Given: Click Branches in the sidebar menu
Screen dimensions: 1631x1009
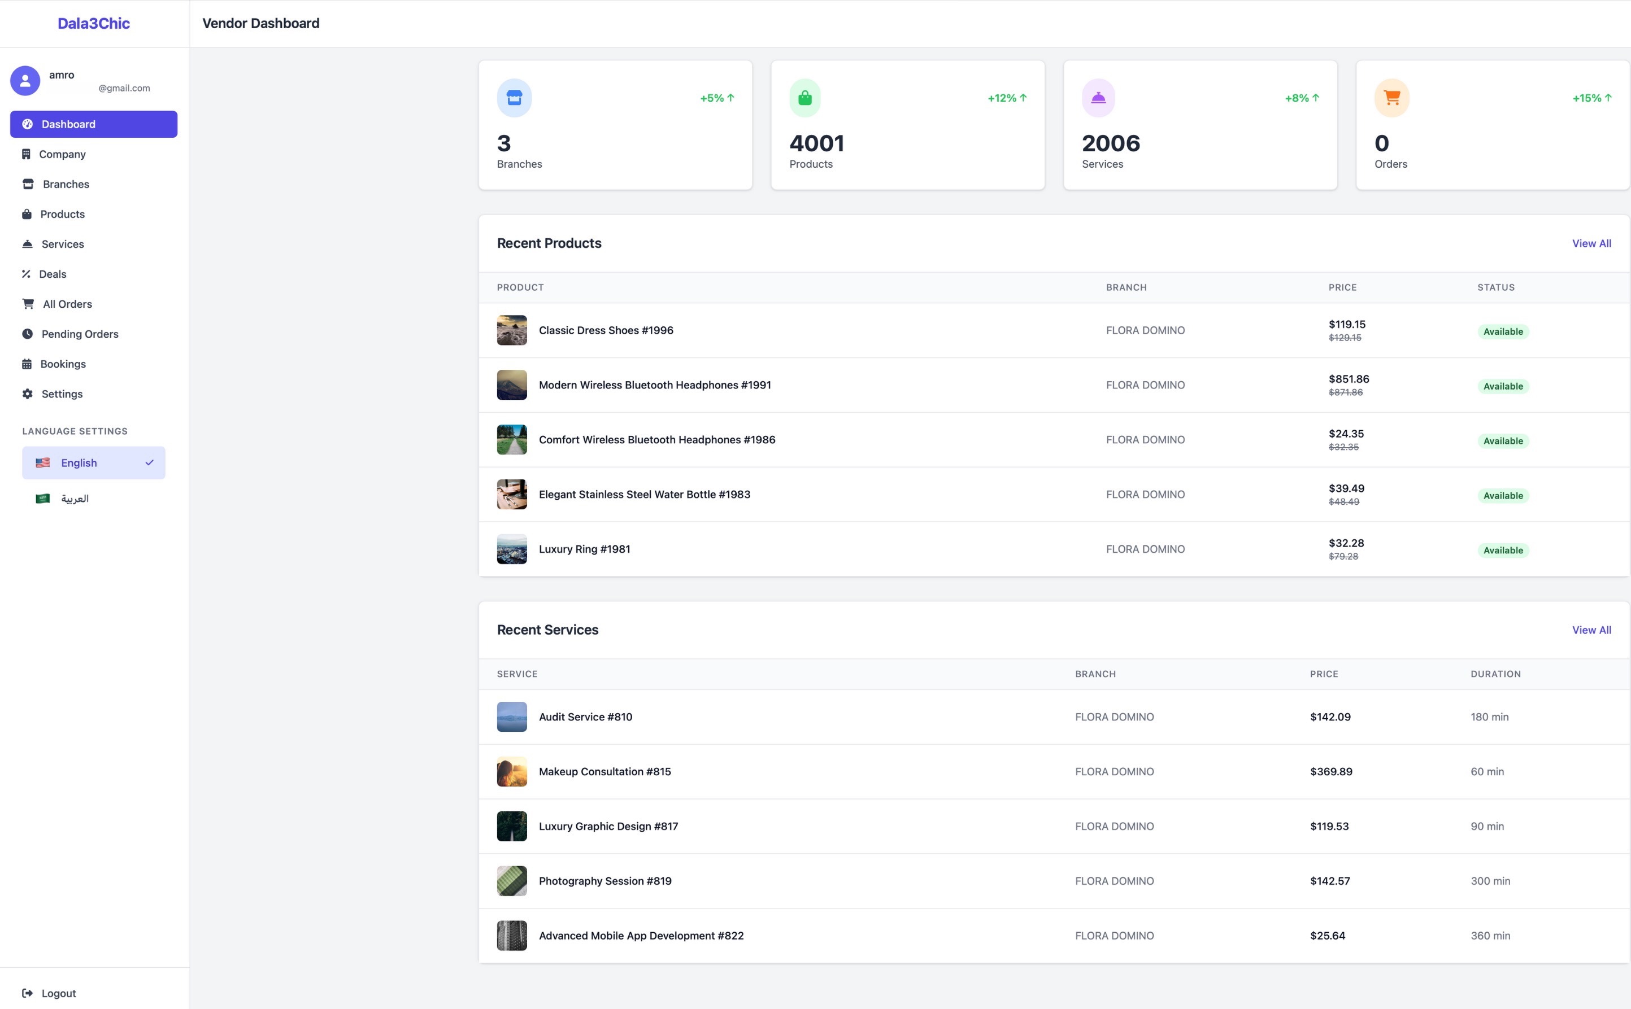Looking at the screenshot, I should pos(65,184).
